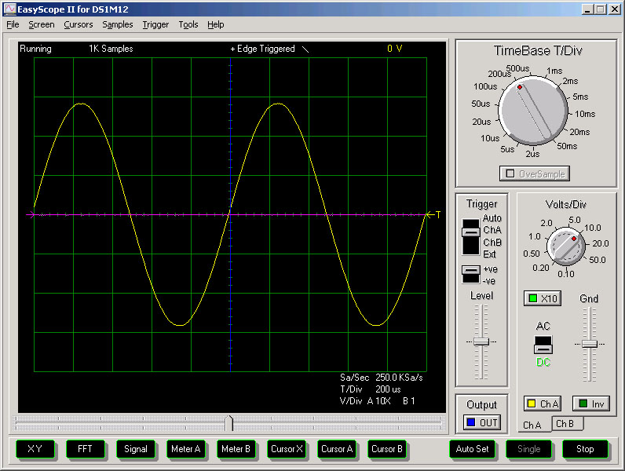Set timebase to 2ms on dial

(x=570, y=81)
